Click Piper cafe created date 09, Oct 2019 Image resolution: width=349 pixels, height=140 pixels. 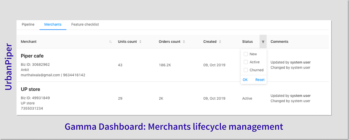[x=214, y=65]
